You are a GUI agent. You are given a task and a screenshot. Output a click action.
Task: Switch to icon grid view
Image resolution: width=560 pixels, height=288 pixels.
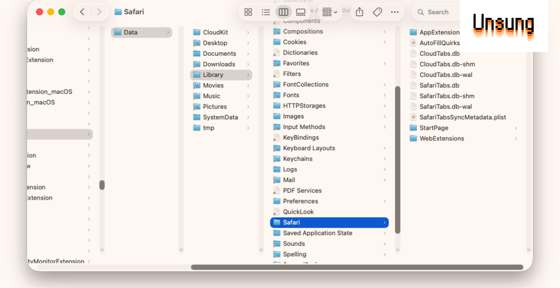pos(248,12)
